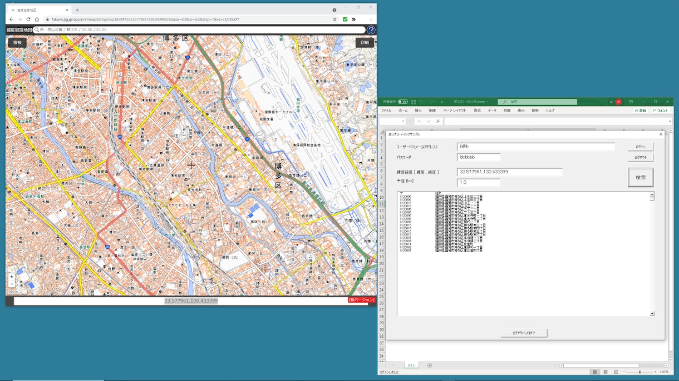Undo last action in Excel
Screen dimensions: 679x381
[421, 102]
